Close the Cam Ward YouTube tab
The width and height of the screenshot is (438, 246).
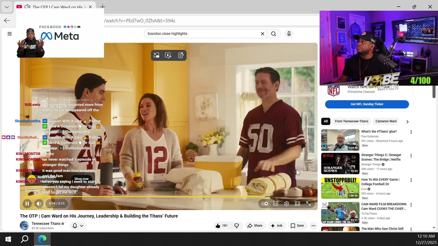(90, 7)
